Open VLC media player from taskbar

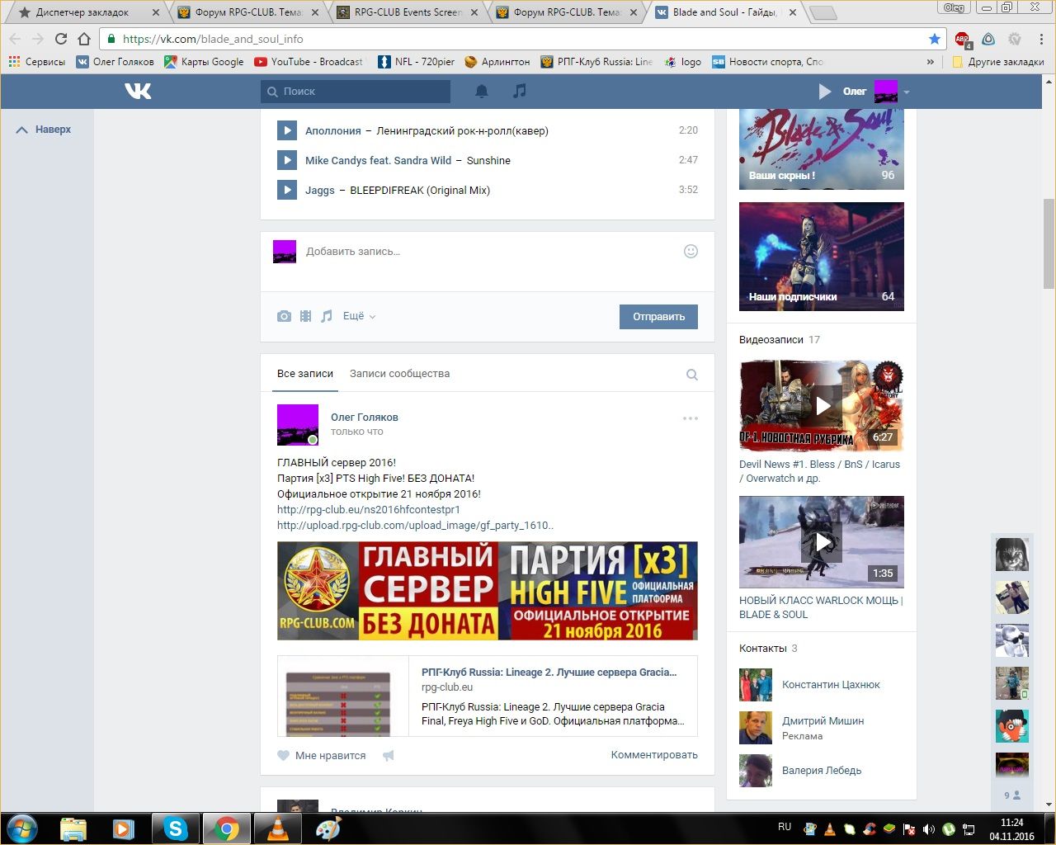tap(279, 828)
